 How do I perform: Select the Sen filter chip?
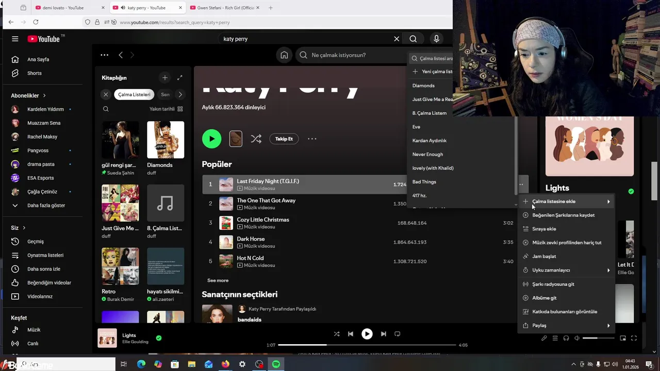(165, 94)
